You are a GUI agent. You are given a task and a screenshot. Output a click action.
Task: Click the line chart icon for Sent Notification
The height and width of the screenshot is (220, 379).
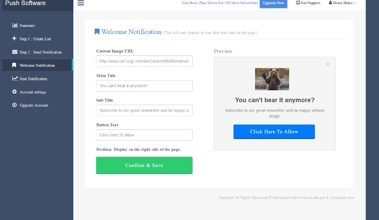[x=15, y=78]
